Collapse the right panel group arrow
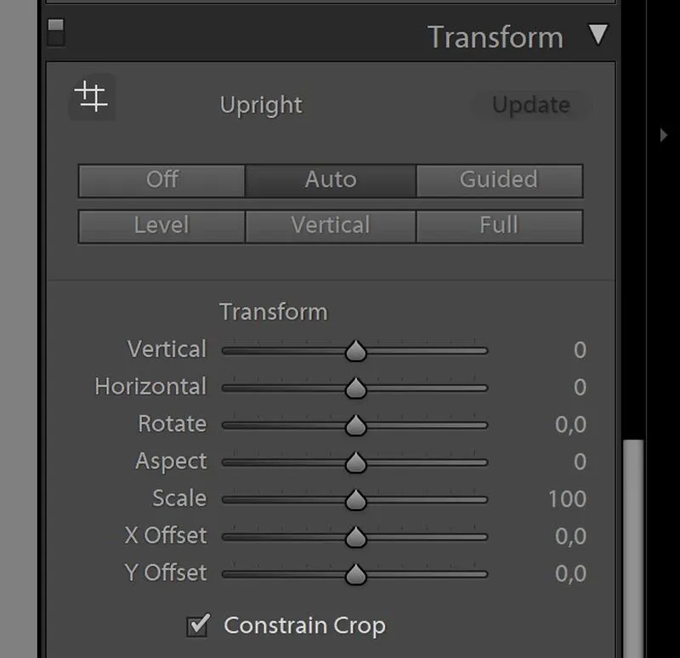The image size is (680, 658). 664,134
